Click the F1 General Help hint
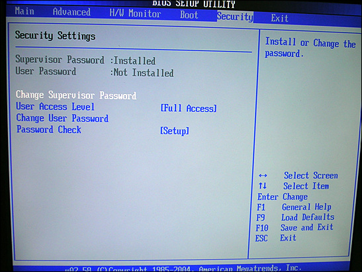 coord(294,207)
